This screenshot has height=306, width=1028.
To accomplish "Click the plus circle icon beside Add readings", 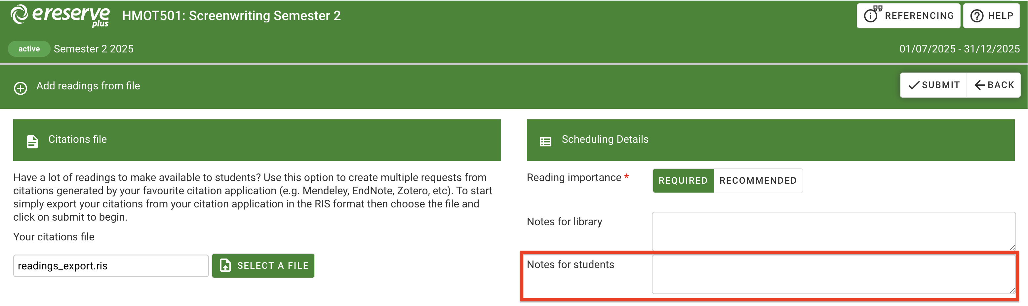I will click(x=20, y=88).
